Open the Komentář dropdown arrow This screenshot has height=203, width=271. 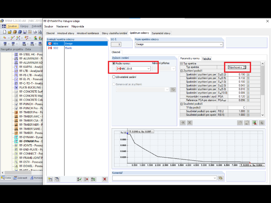[x=215, y=178]
